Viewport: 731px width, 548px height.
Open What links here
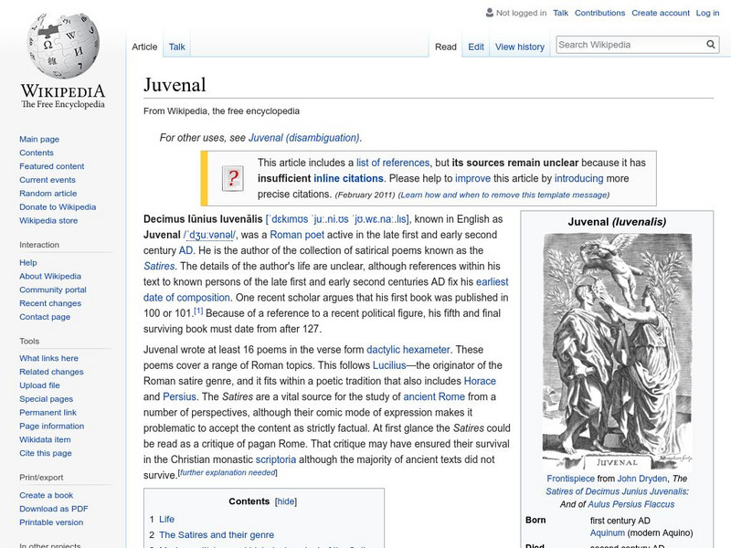[48, 358]
